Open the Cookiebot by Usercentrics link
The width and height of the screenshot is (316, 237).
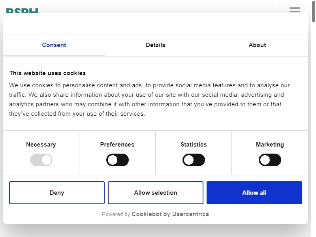(170, 214)
